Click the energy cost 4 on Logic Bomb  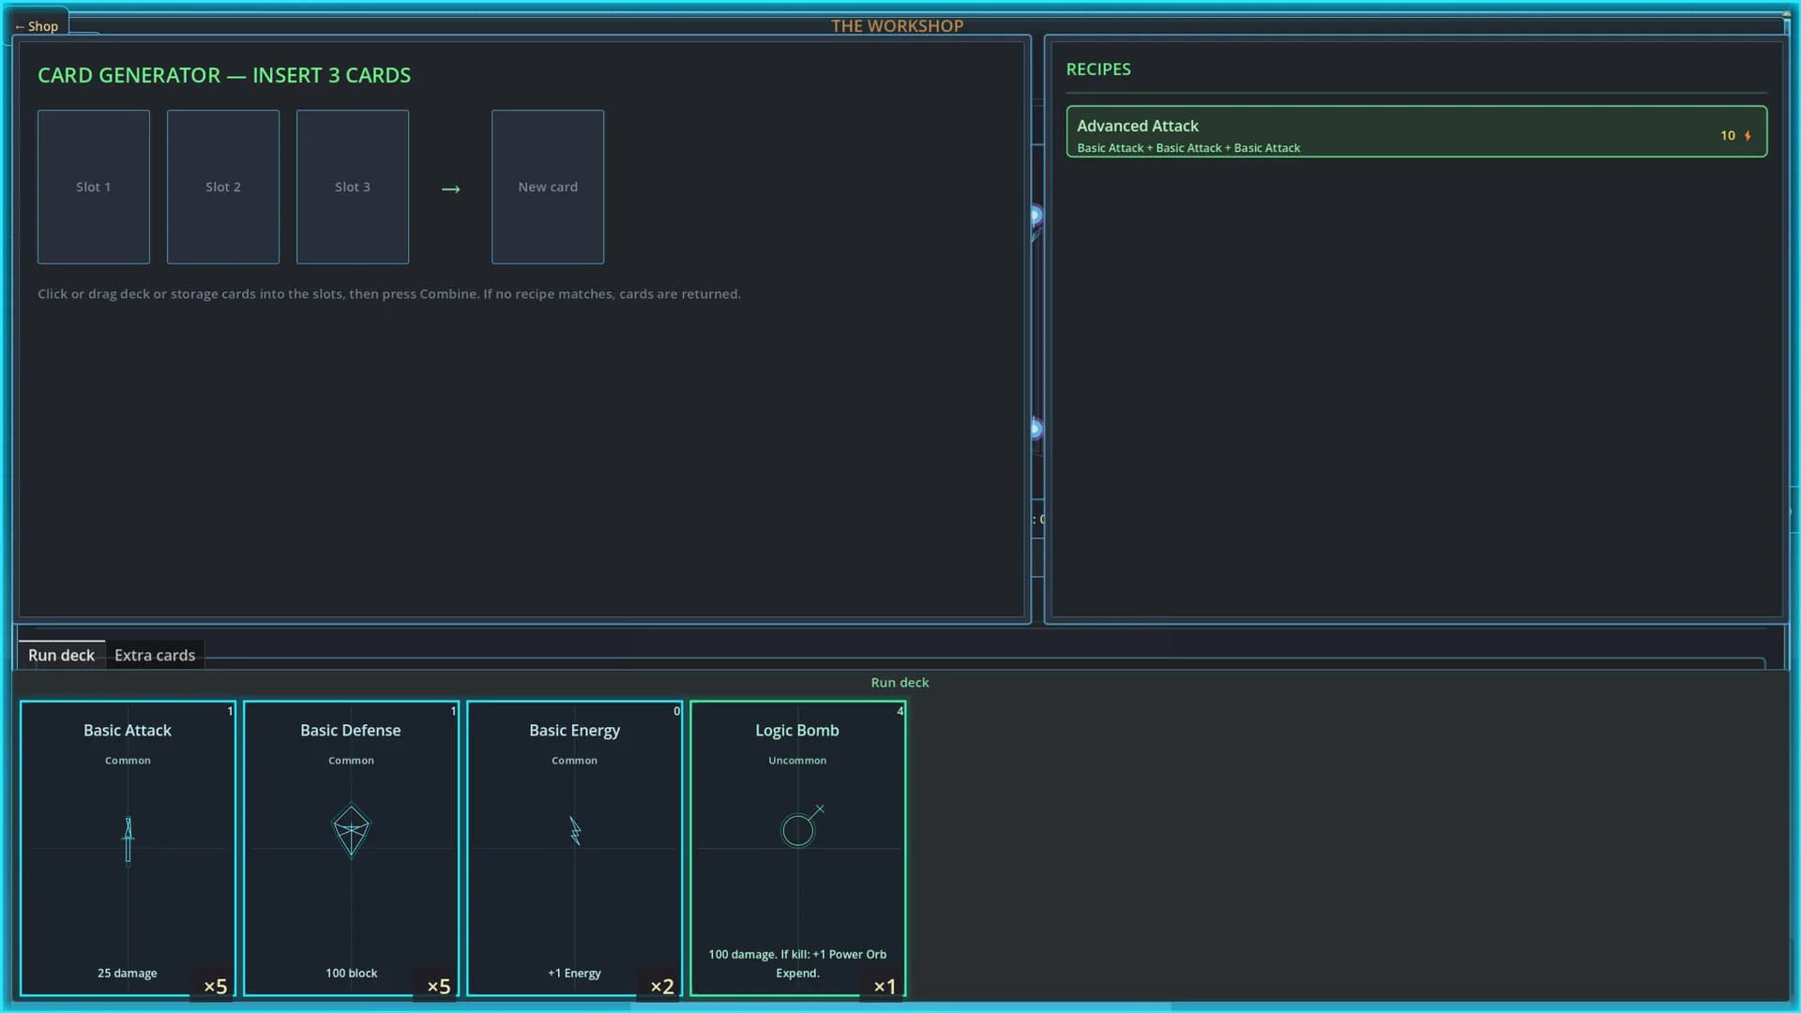pos(900,711)
